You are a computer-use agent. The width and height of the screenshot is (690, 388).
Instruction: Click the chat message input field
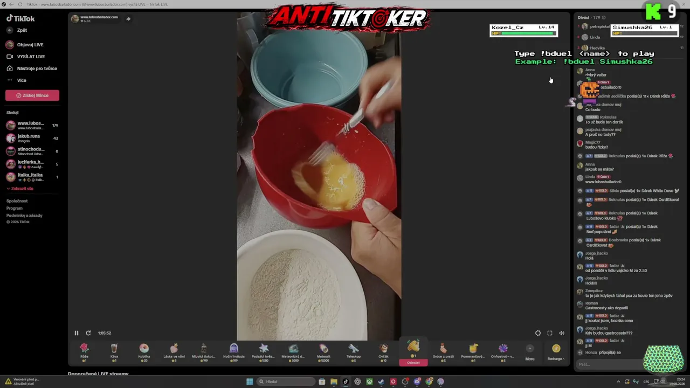click(609, 364)
